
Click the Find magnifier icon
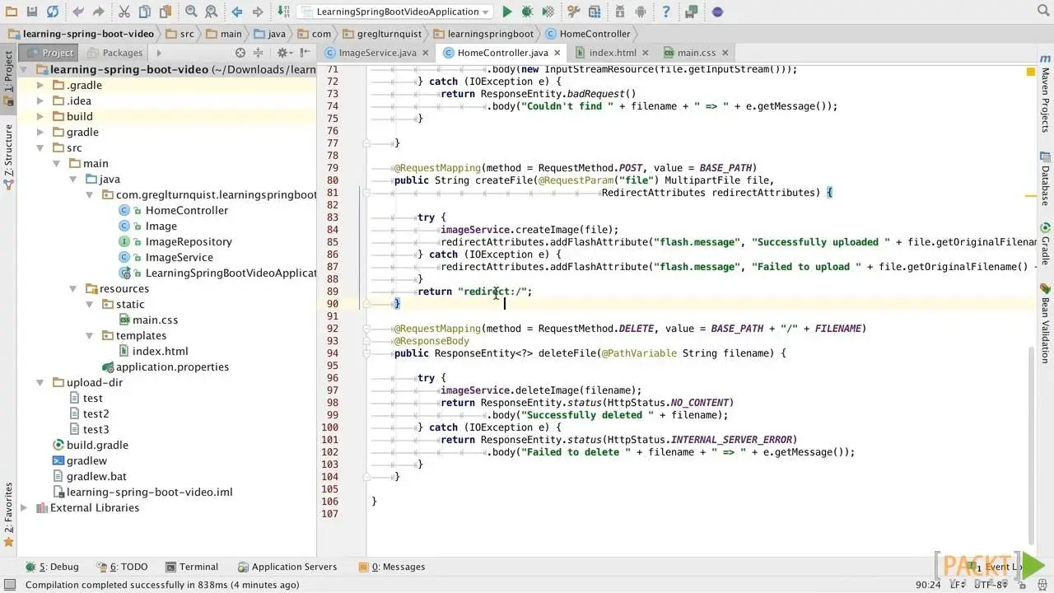pos(191,12)
